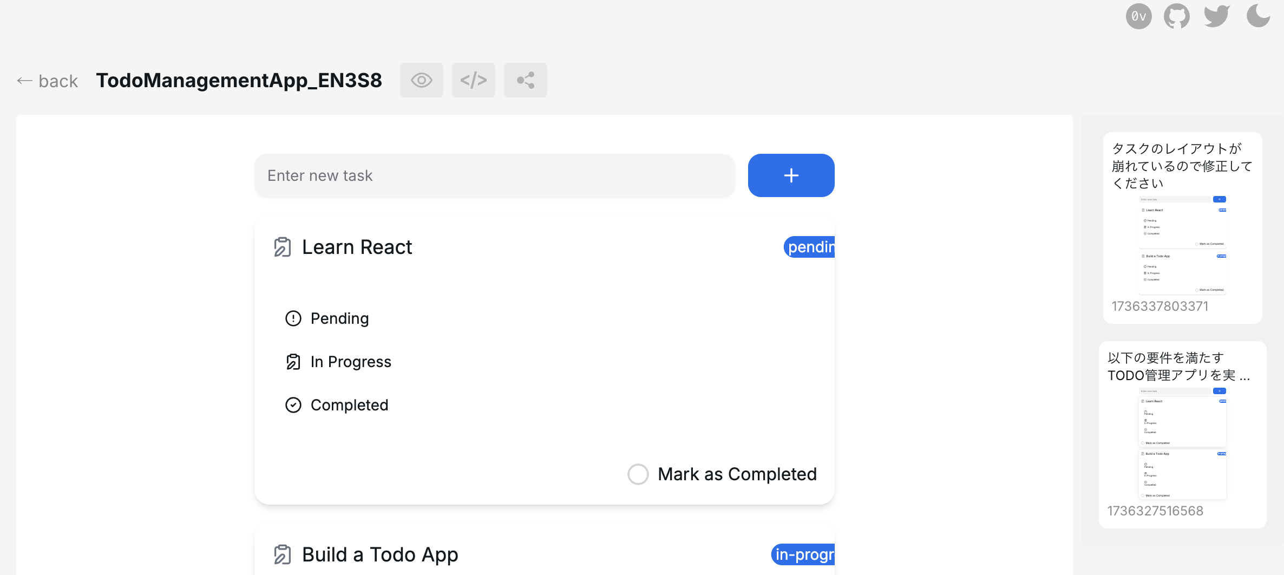Image resolution: width=1284 pixels, height=575 pixels.
Task: Open version thumbnail 1736337803371
Action: 1182,245
